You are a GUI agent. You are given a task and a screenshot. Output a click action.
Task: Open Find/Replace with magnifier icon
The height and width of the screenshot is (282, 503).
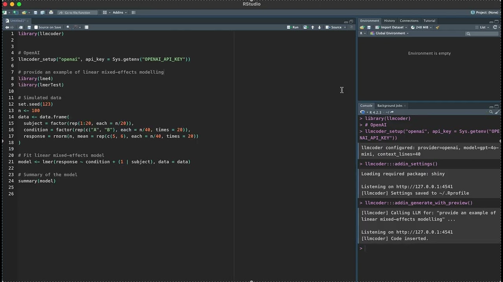click(68, 27)
